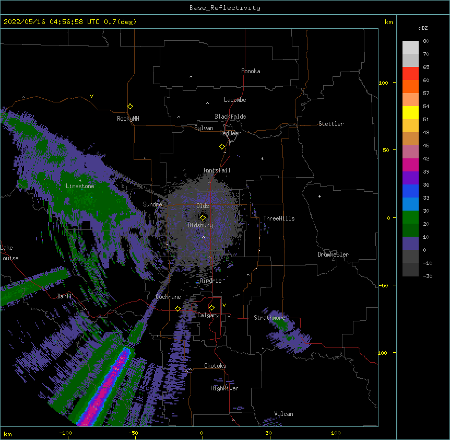This screenshot has width=450, height=440.
Task: Pick the mauve 42-45 dBZ legend color
Action: tap(410, 152)
